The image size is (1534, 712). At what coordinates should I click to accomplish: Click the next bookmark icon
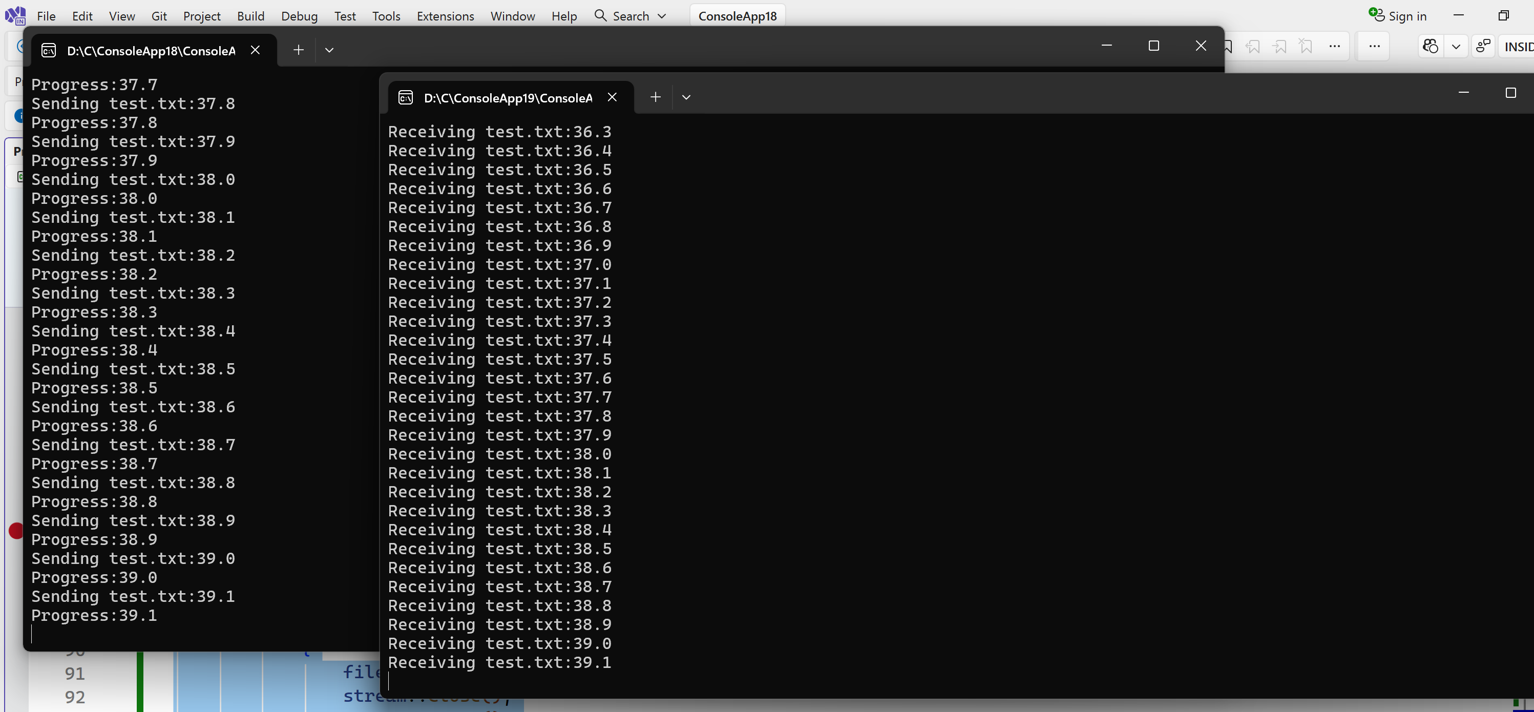pos(1279,47)
